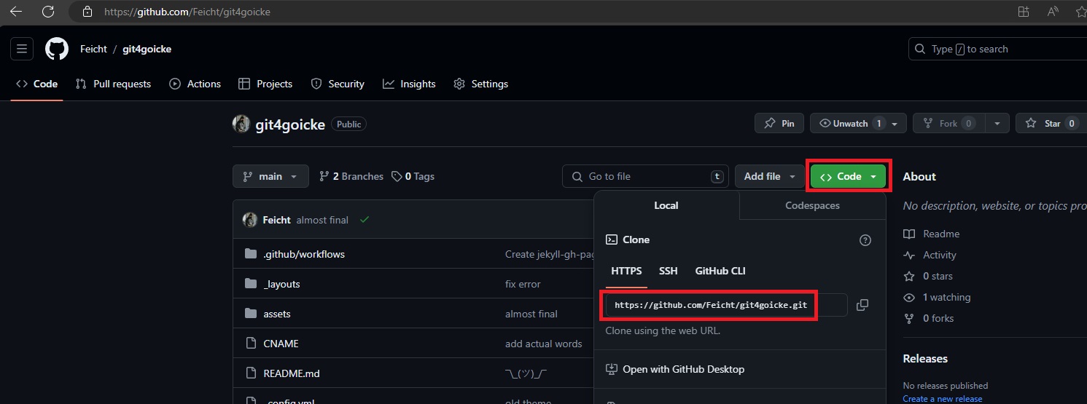Copy clone URL with copy icon
This screenshot has height=404, width=1087.
point(862,305)
